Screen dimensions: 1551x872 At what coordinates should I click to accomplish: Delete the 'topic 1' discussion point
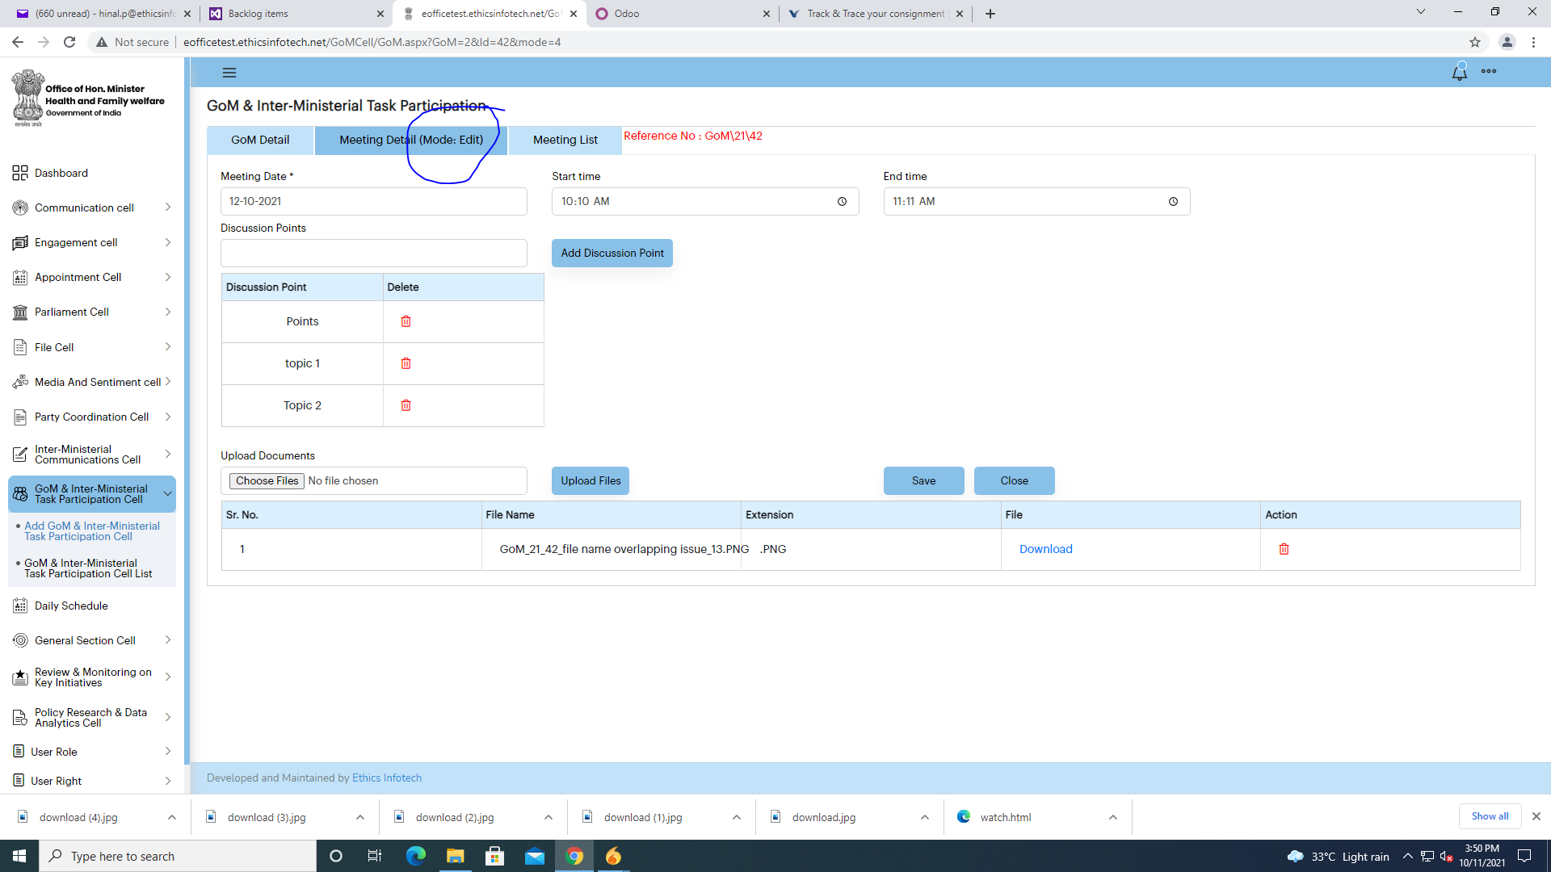pyautogui.click(x=406, y=363)
